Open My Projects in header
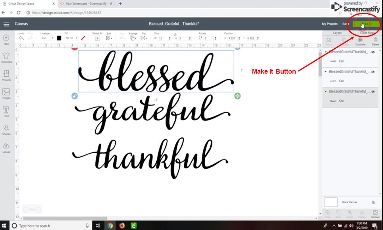This screenshot has width=383, height=230. 330,24
